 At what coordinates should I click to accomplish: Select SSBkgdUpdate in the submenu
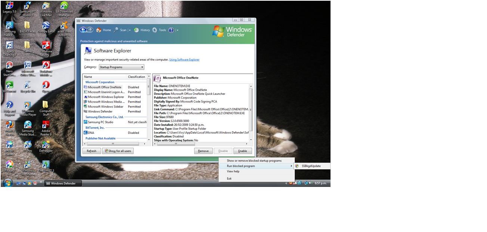point(311,166)
